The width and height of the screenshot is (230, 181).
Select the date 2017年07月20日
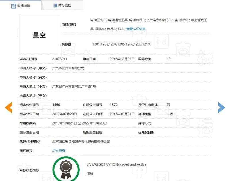[x=64, y=114]
